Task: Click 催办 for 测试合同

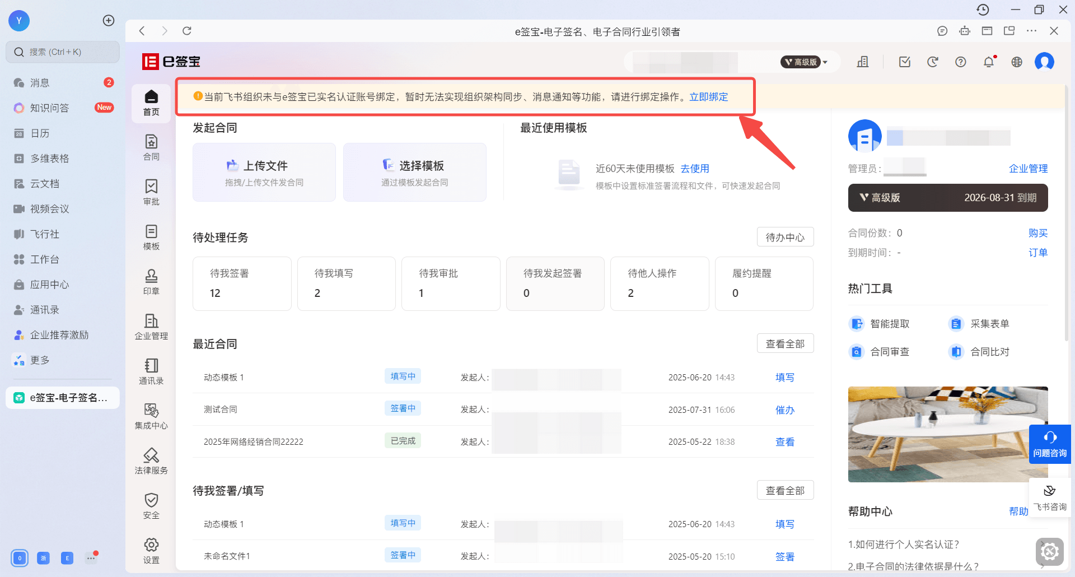Action: [785, 410]
